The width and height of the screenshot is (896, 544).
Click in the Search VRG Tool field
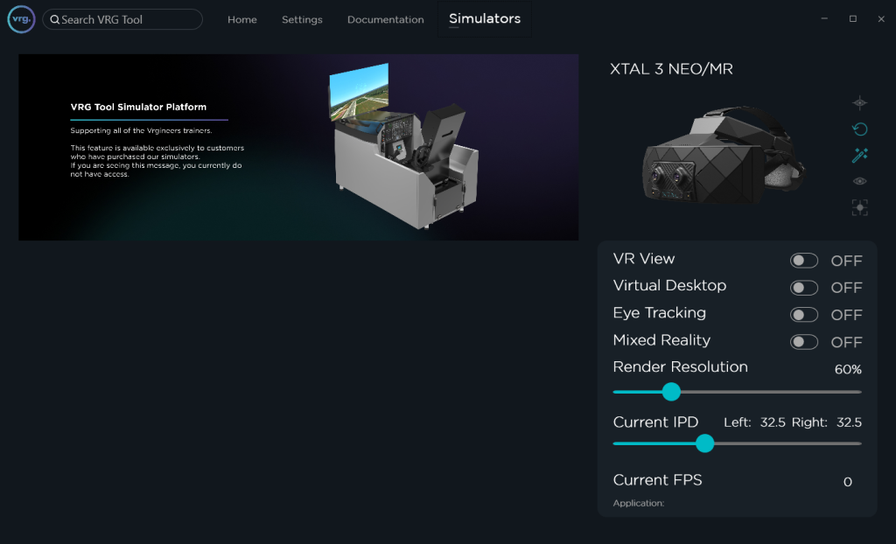127,20
